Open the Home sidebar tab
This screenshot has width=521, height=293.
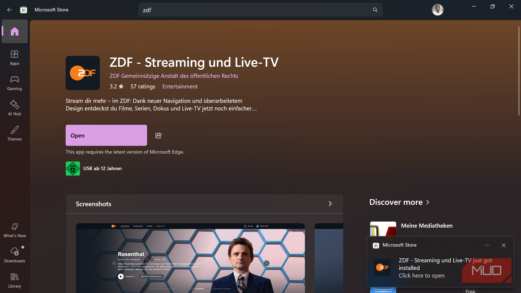15,31
